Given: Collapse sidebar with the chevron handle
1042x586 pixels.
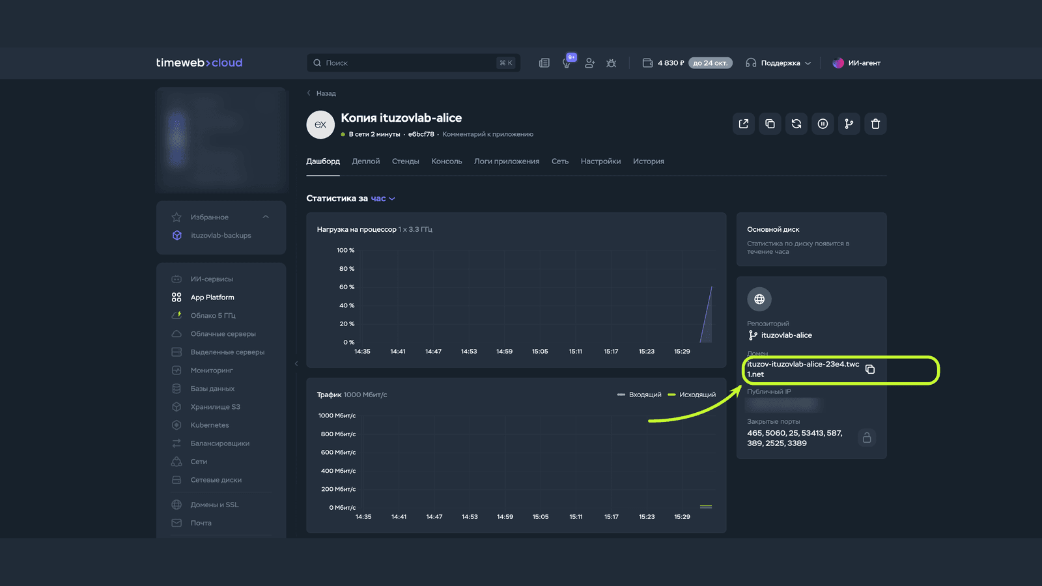Looking at the screenshot, I should coord(296,364).
